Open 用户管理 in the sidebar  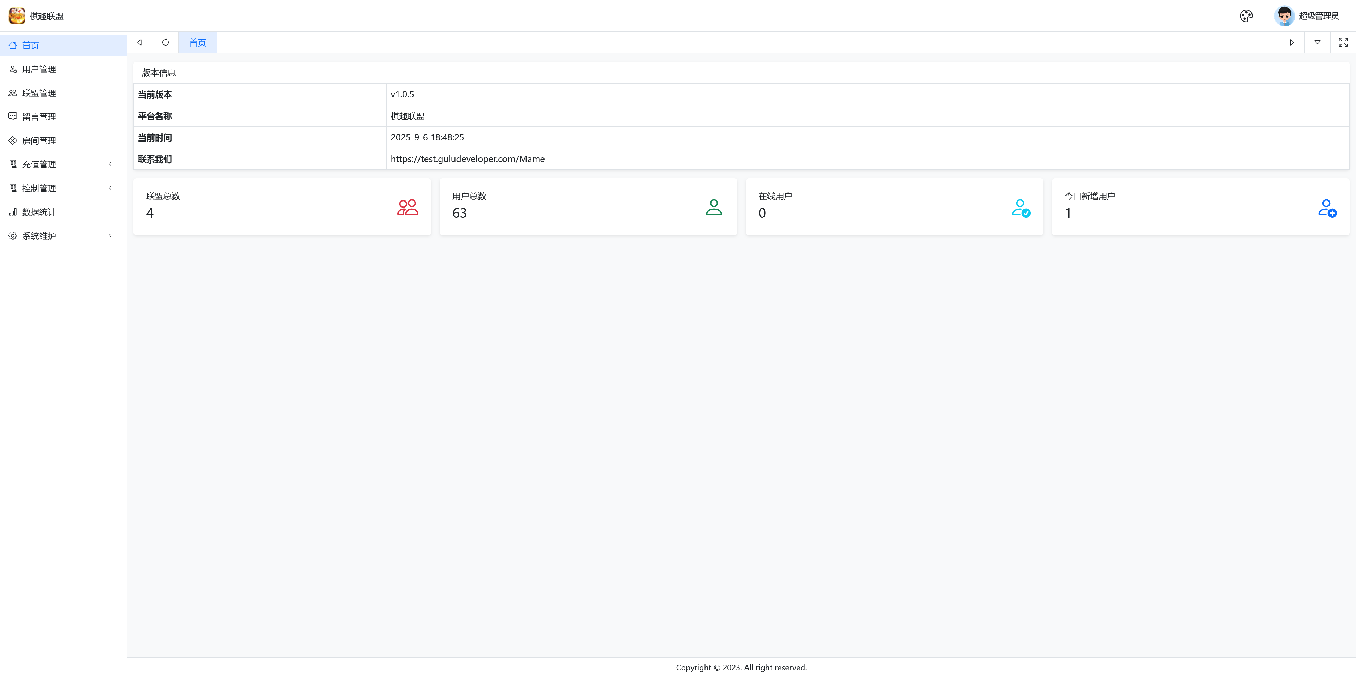tap(39, 70)
